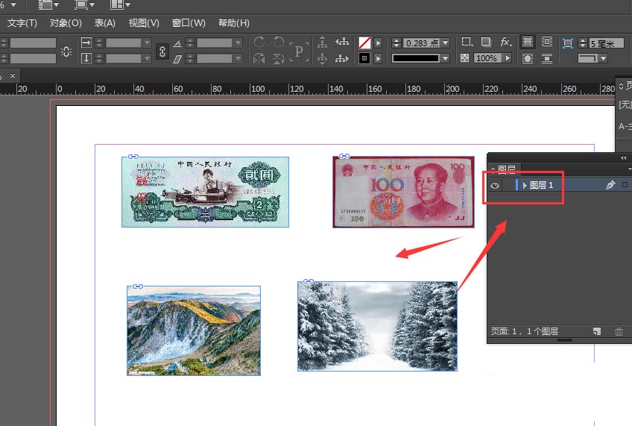Open the 表(A) menu
632x426 pixels.
(105, 23)
